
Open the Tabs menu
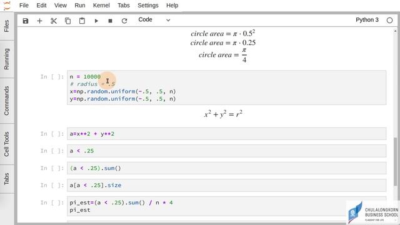tap(124, 6)
